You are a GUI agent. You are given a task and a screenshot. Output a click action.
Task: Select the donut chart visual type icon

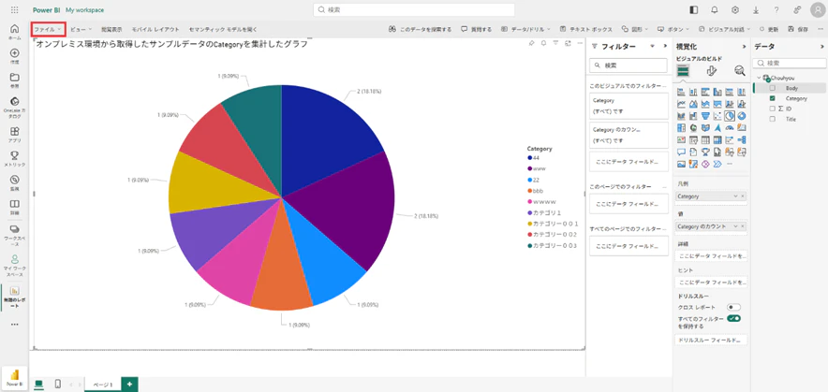[742, 116]
